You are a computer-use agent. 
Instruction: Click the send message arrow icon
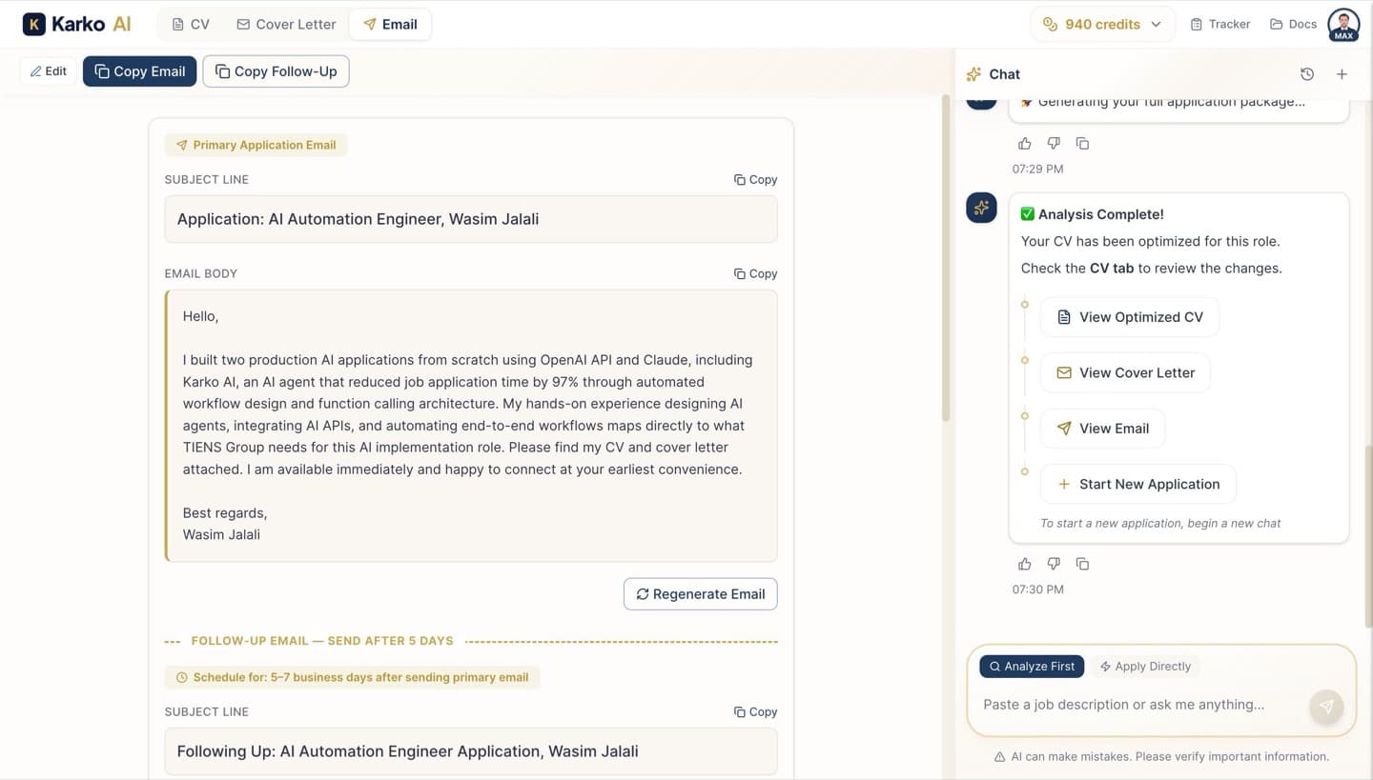[1326, 706]
